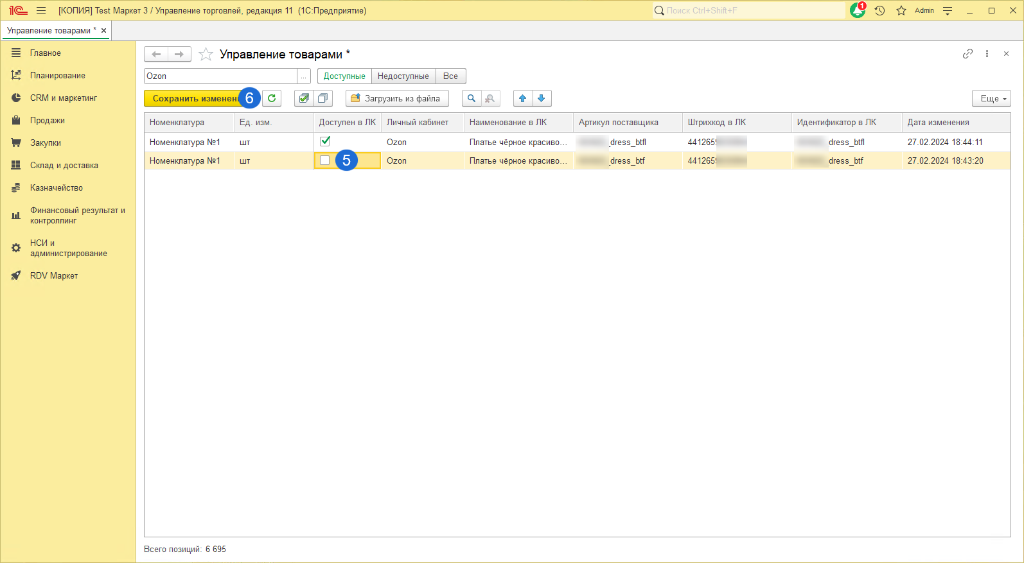Image resolution: width=1024 pixels, height=563 pixels.
Task: Open the 'Продажи' section
Action: [x=47, y=121]
